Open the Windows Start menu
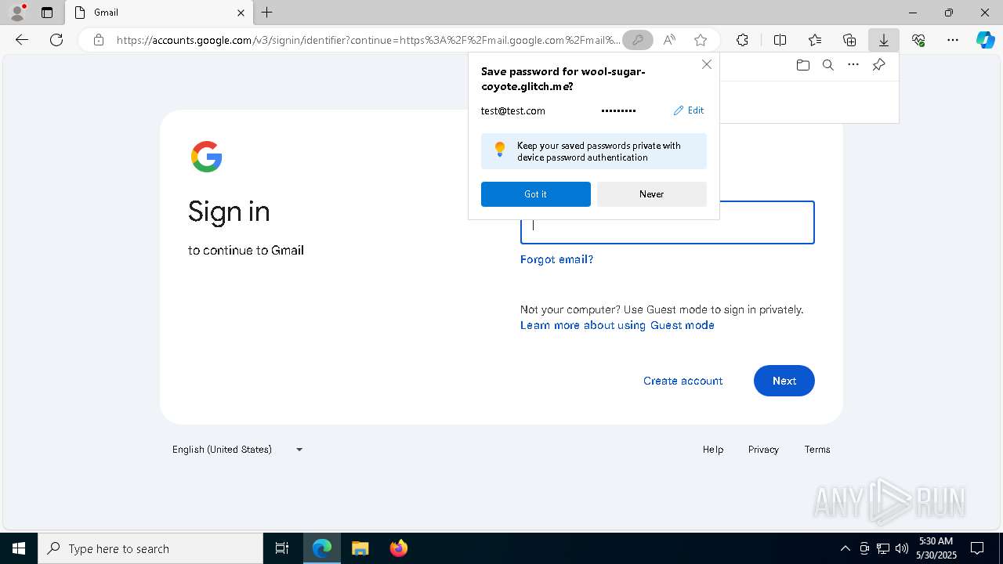This screenshot has height=564, width=1003. coord(19,548)
